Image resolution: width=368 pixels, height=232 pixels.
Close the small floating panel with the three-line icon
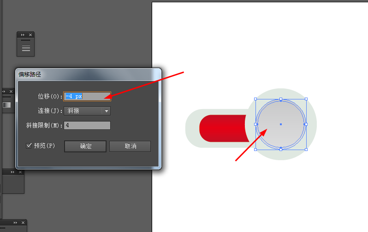pos(30,35)
